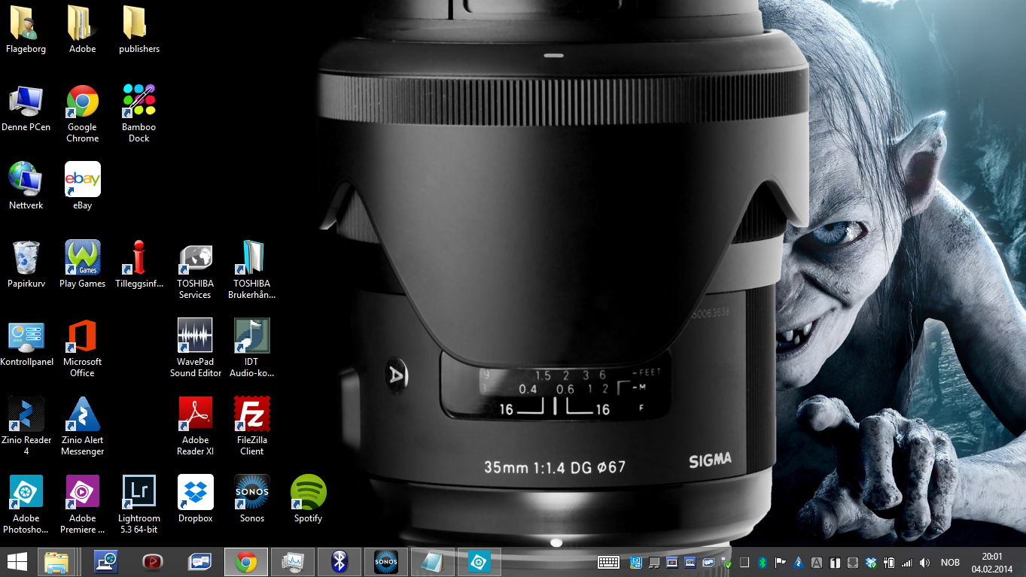
Task: Switch to Bluetooth window in taskbar
Action: [339, 562]
